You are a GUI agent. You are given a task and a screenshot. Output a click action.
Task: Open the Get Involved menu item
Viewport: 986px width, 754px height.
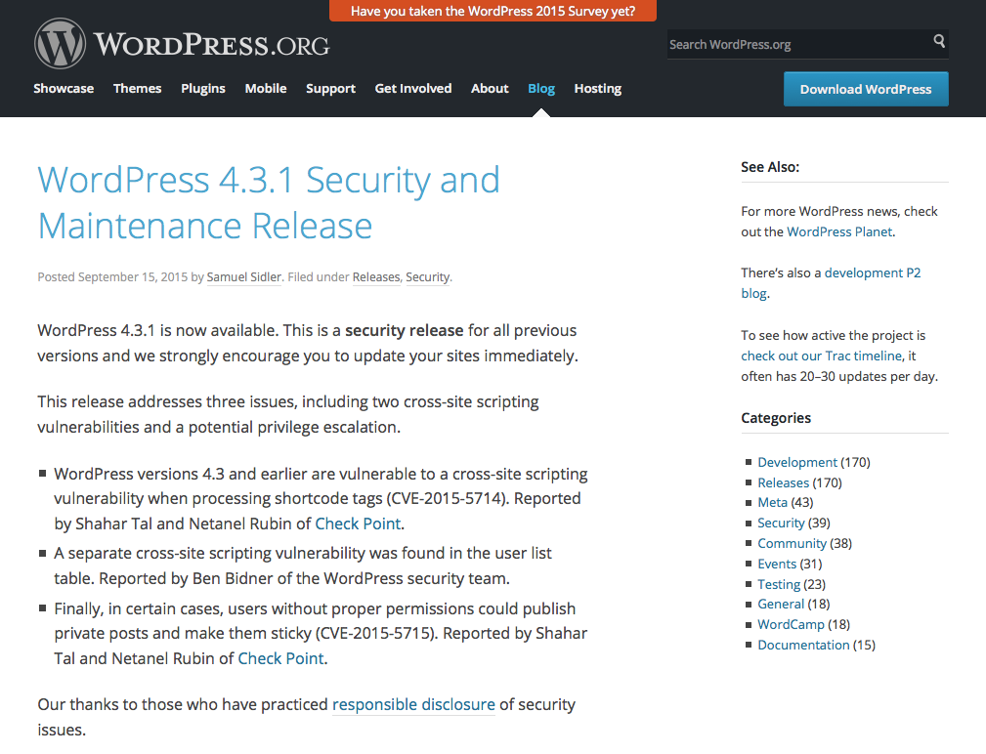pyautogui.click(x=413, y=89)
